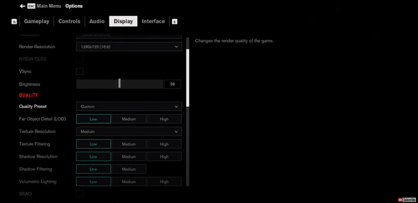
Task: Open the Quality Preset dropdown
Action: click(x=129, y=106)
